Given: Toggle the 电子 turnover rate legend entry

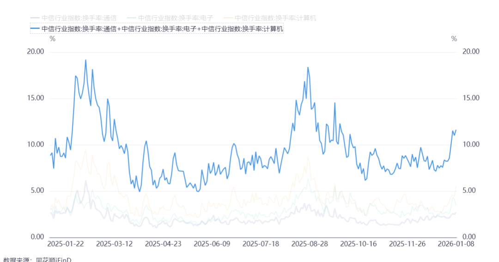Looking at the screenshot, I should click(170, 18).
